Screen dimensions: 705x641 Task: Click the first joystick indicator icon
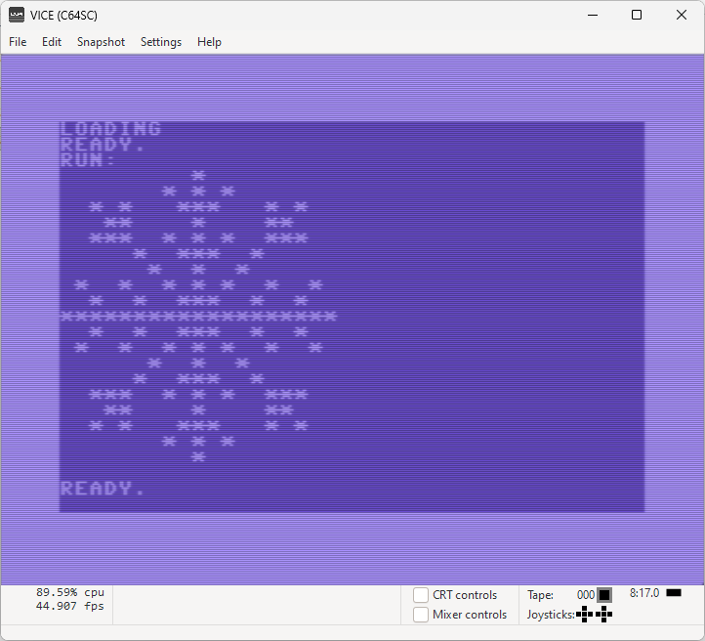[x=585, y=615]
